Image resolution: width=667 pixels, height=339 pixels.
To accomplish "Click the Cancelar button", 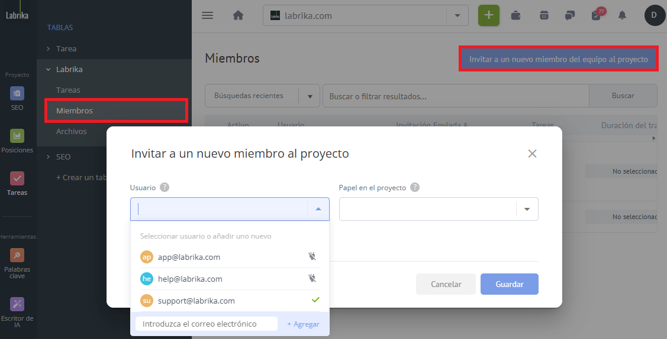I will [446, 284].
